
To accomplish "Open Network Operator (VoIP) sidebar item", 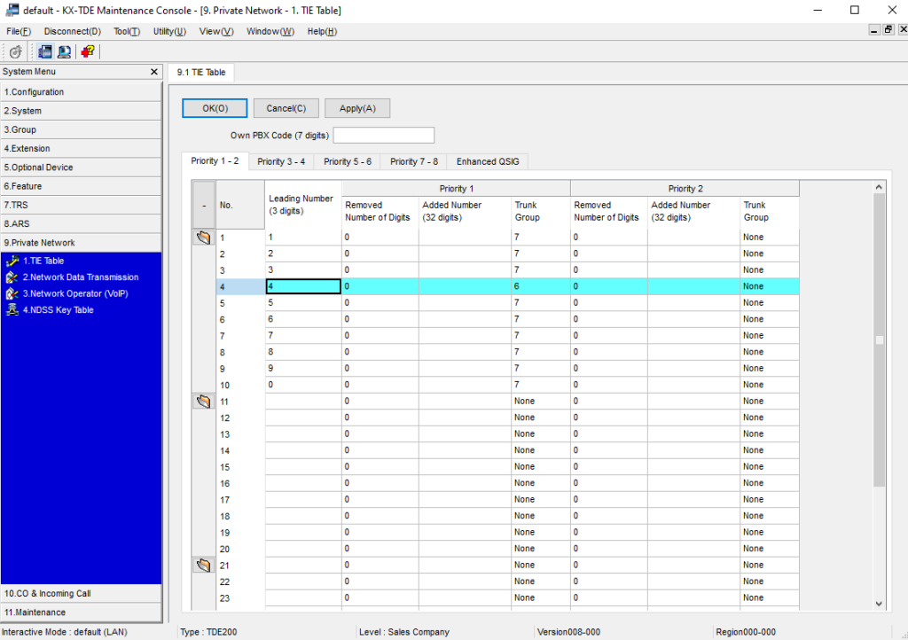I will pyautogui.click(x=75, y=293).
